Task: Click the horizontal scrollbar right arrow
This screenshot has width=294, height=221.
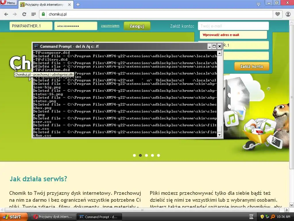Action: pos(287,210)
